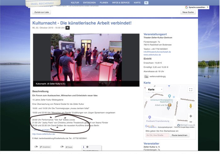Click the Google logo on map
The width and height of the screenshot is (220, 154).
(x=150, y=126)
